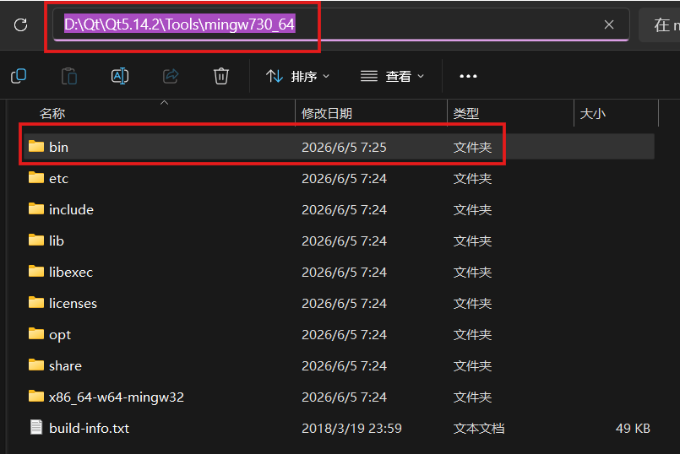This screenshot has height=454, width=680.
Task: Select the licenses folder icon
Action: (36, 302)
